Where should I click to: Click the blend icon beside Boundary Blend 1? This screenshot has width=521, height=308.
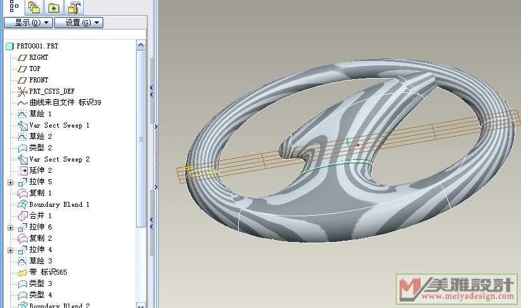click(x=22, y=204)
